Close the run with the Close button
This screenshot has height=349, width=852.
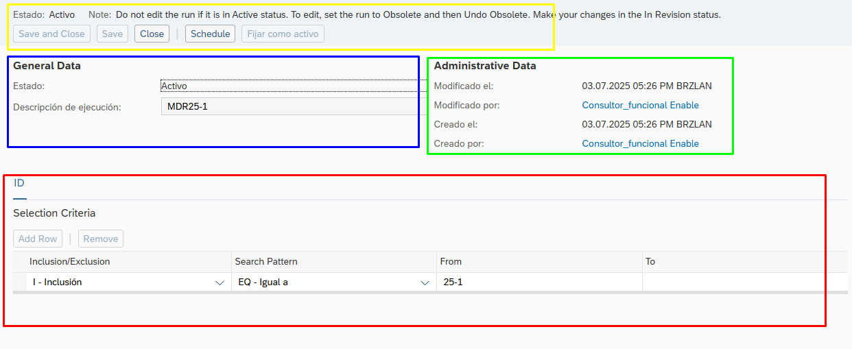(152, 34)
